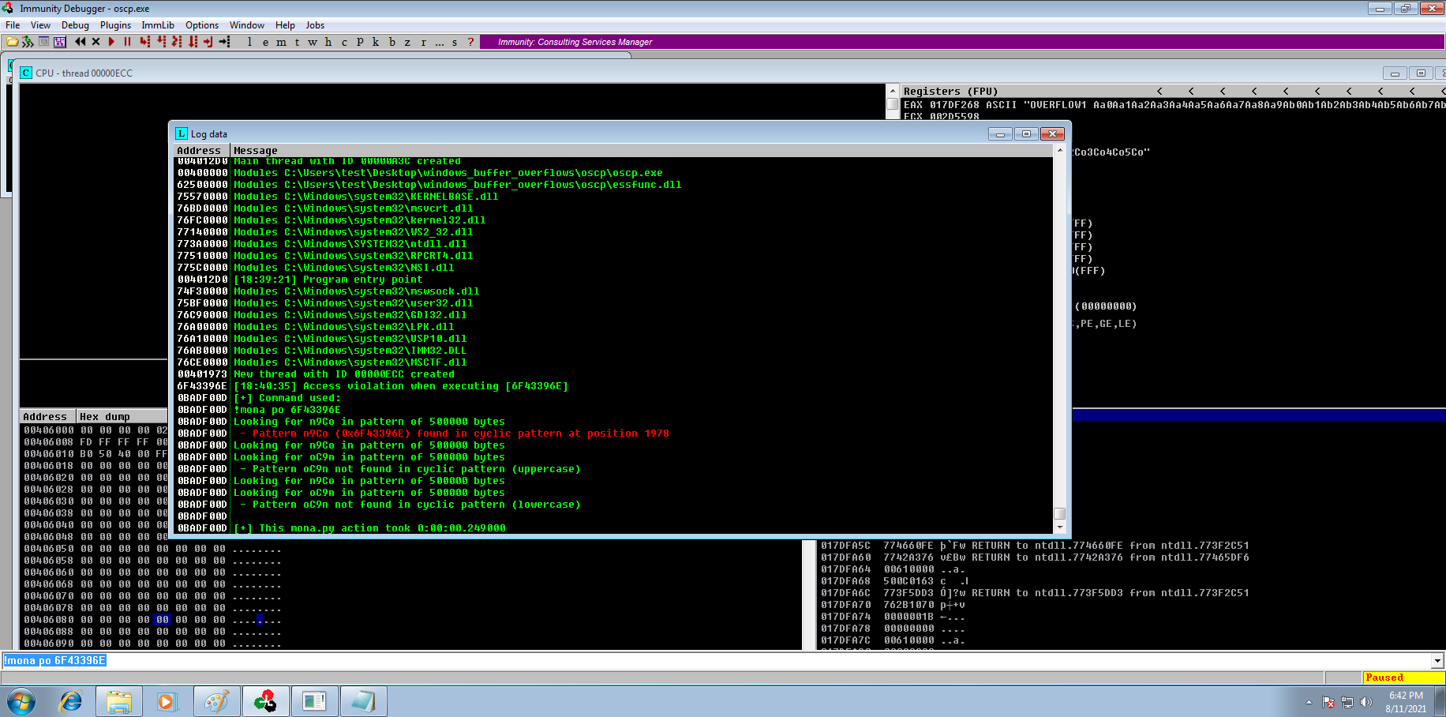Select the 'Program entry point' log row
Viewport: 1446px width, 717px height.
click(613, 280)
